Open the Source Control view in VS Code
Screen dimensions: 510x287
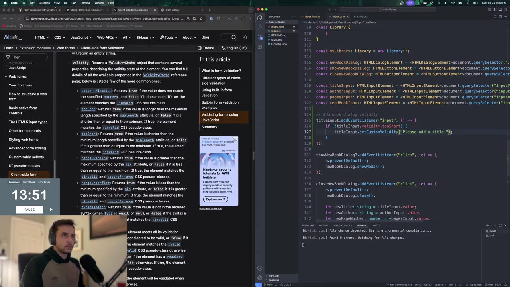pyautogui.click(x=260, y=37)
